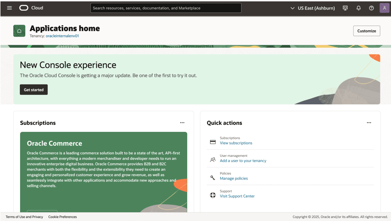Image resolution: width=391 pixels, height=221 pixels.
Task: Click the user management people icon
Action: (213, 160)
